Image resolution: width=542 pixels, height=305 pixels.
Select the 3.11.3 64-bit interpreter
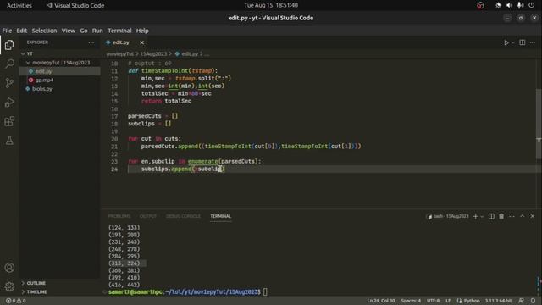498,301
